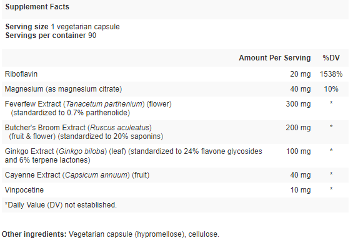353x248 pixels.
Task: Click the 300 mg Feverfew amount
Action: (x=298, y=104)
